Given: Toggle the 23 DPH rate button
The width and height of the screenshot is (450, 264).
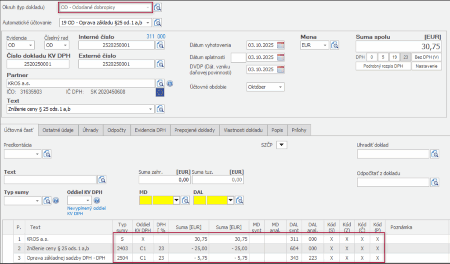Looking at the screenshot, I should (x=406, y=57).
